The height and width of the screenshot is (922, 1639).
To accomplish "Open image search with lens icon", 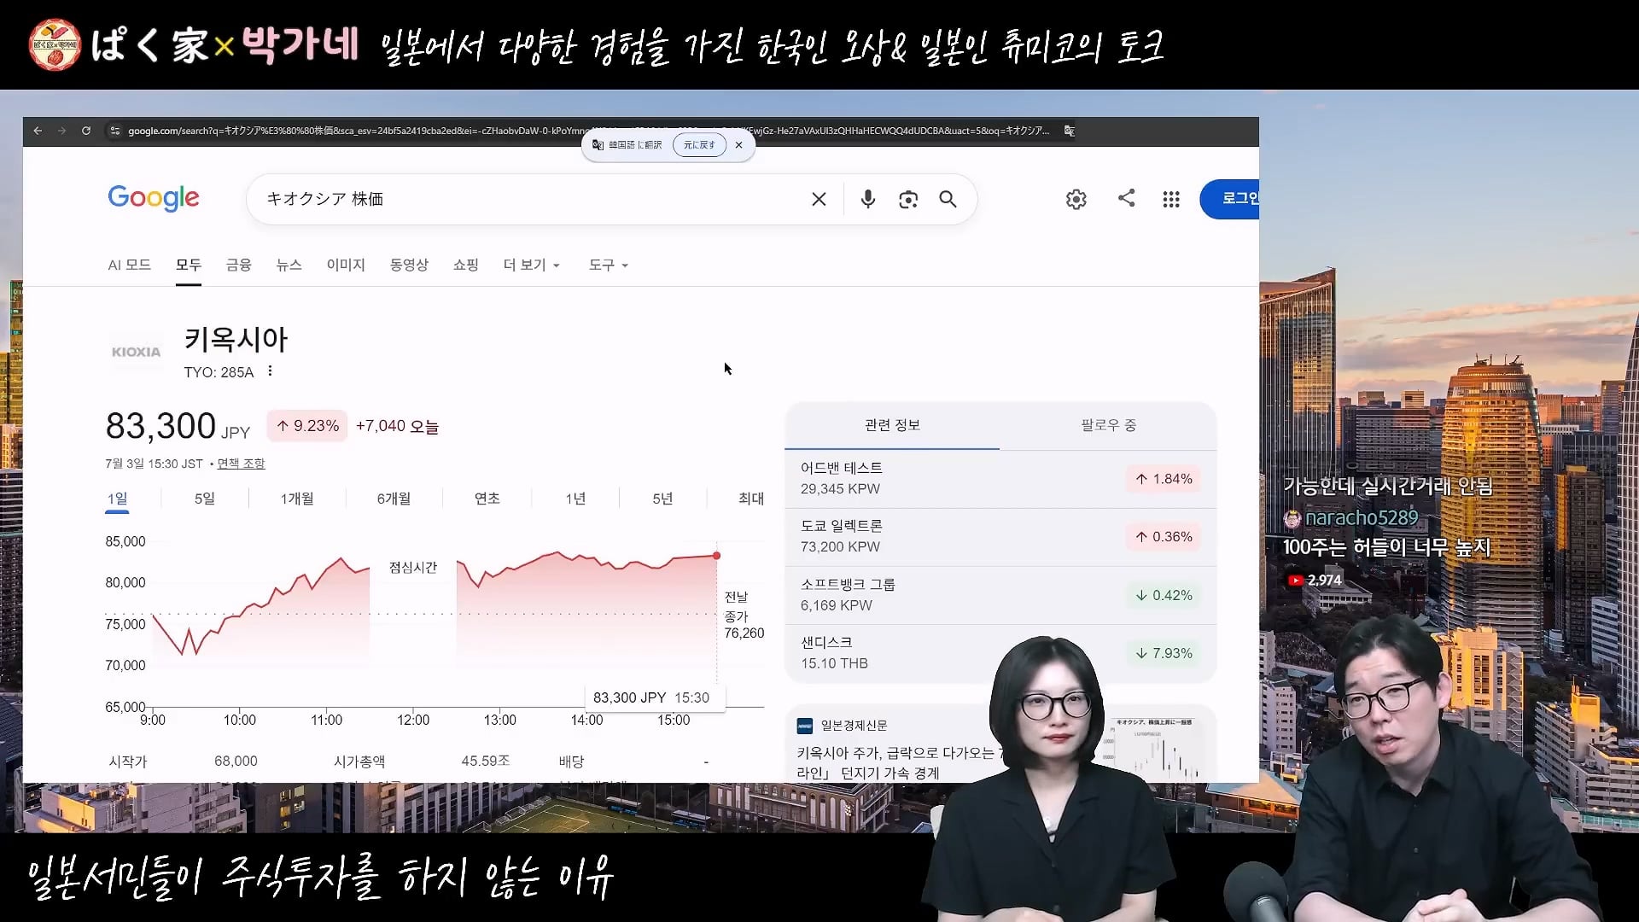I will tap(908, 199).
